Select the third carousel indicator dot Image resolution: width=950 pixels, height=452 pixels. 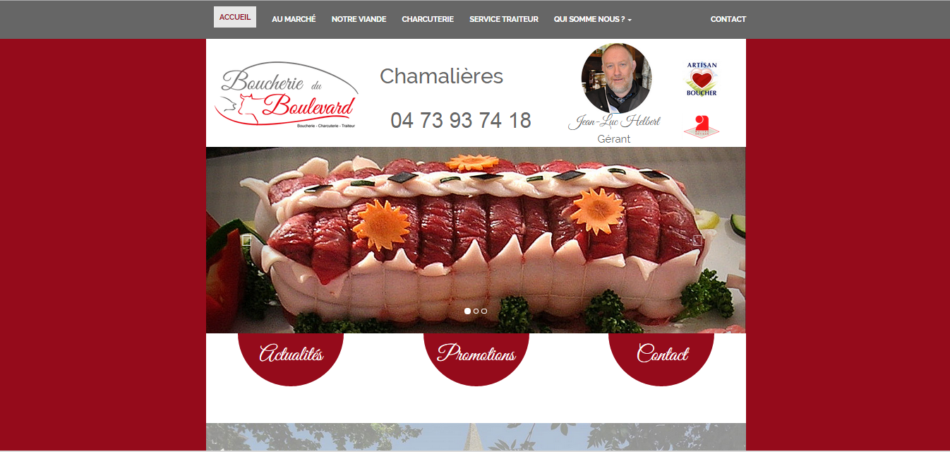484,311
